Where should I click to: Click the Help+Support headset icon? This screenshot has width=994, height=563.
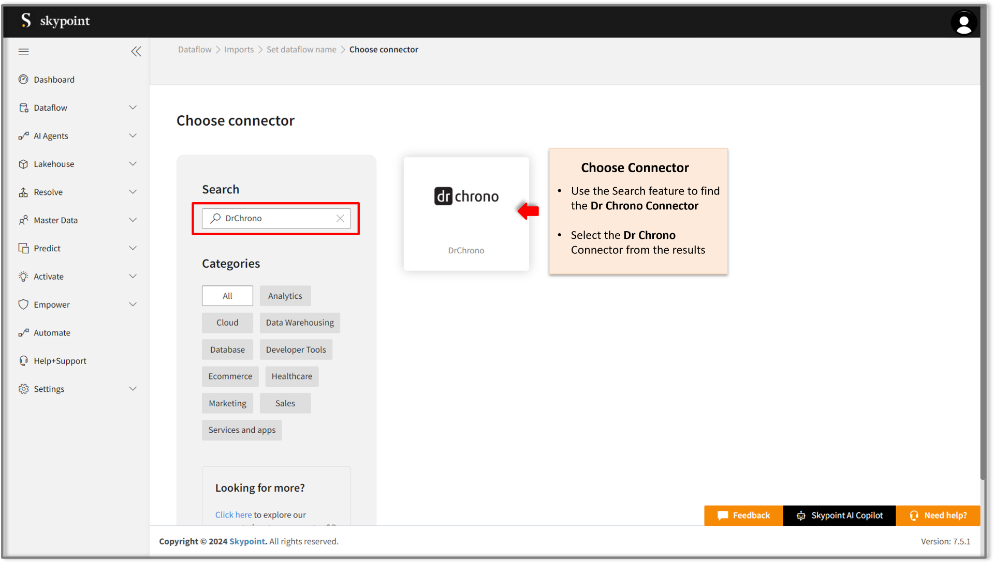(x=23, y=360)
